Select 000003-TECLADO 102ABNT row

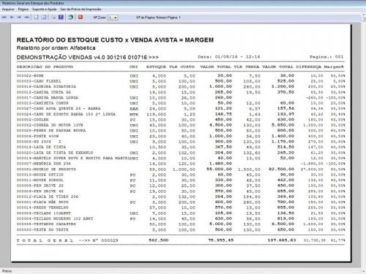click(x=181, y=213)
